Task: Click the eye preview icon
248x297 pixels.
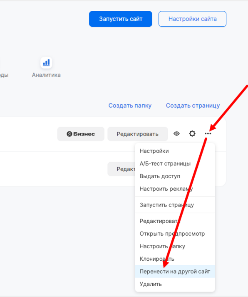Action: click(176, 134)
